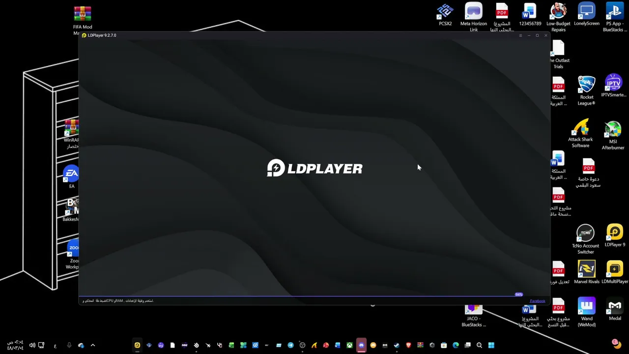Open the 123456789 Word document
Viewport: 629px width, 354px height.
tap(530, 15)
